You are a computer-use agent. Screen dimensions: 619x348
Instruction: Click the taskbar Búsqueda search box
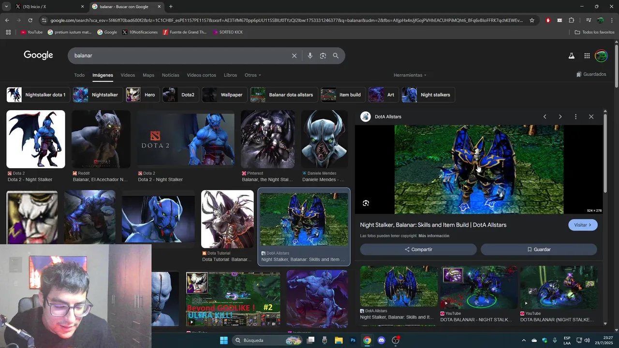pos(268,340)
